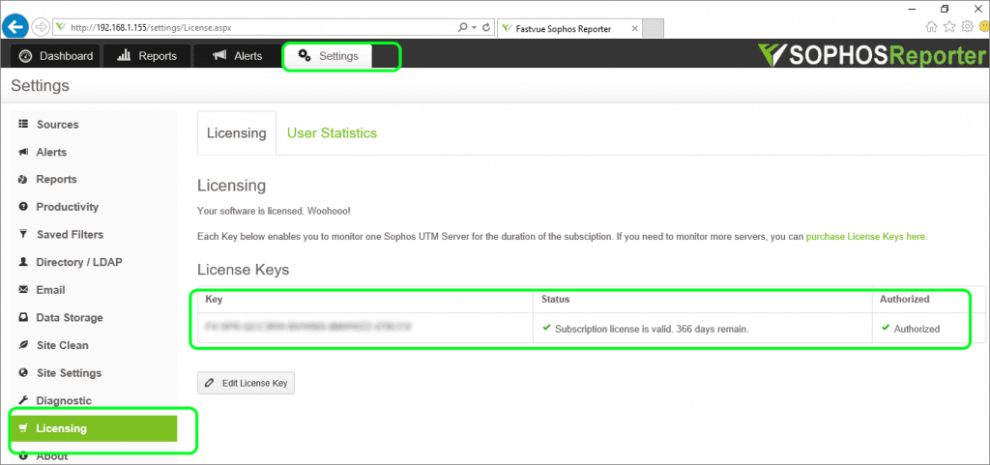Open Reports in the settings sidebar
This screenshot has height=465, width=990.
(x=94, y=179)
